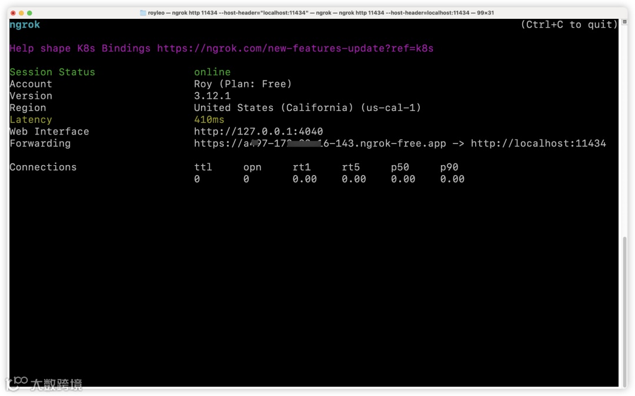
Task: Click the 'Version' label
Action: (x=31, y=96)
